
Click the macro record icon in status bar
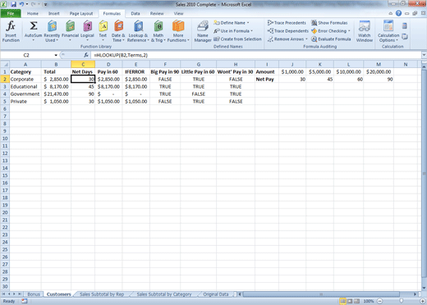click(25, 301)
